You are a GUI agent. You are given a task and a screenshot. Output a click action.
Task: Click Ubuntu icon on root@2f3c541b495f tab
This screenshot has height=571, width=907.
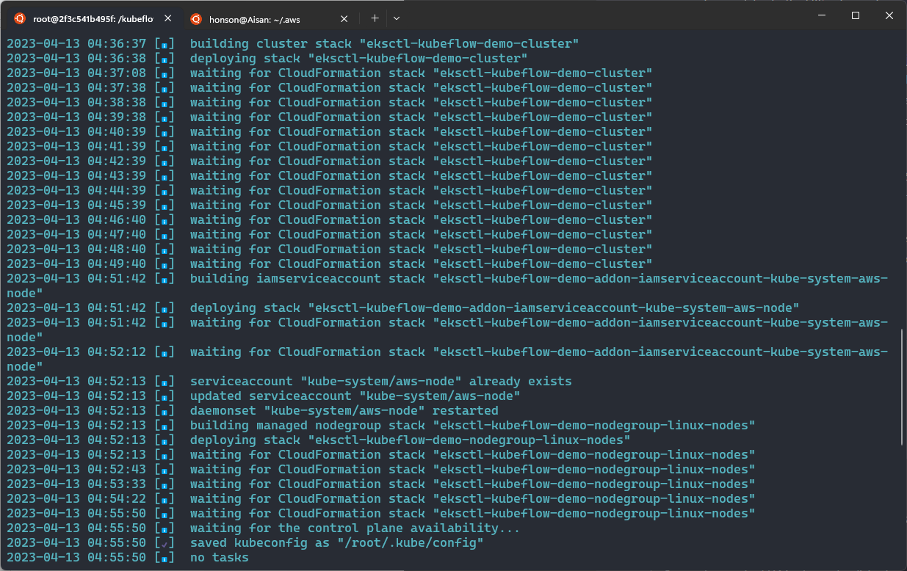(x=20, y=18)
